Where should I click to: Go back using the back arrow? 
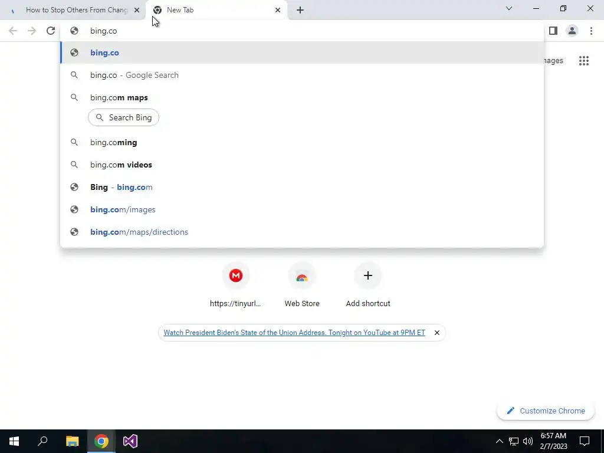[13, 31]
